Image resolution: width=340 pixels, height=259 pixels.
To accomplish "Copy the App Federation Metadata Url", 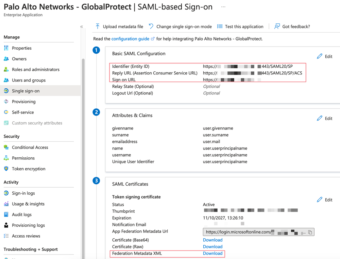I will 309,231.
